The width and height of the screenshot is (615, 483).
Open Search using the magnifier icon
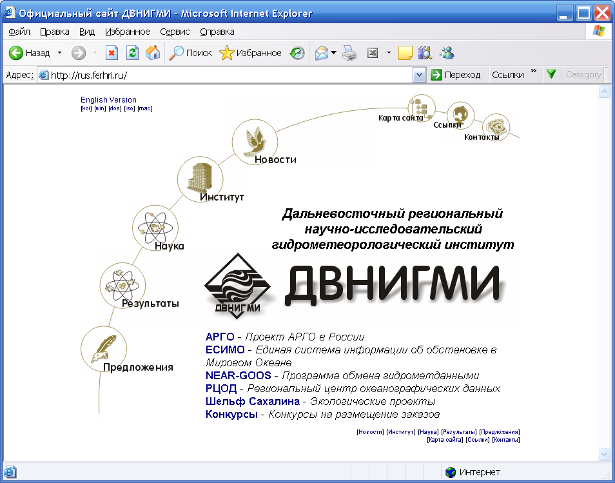[x=176, y=53]
